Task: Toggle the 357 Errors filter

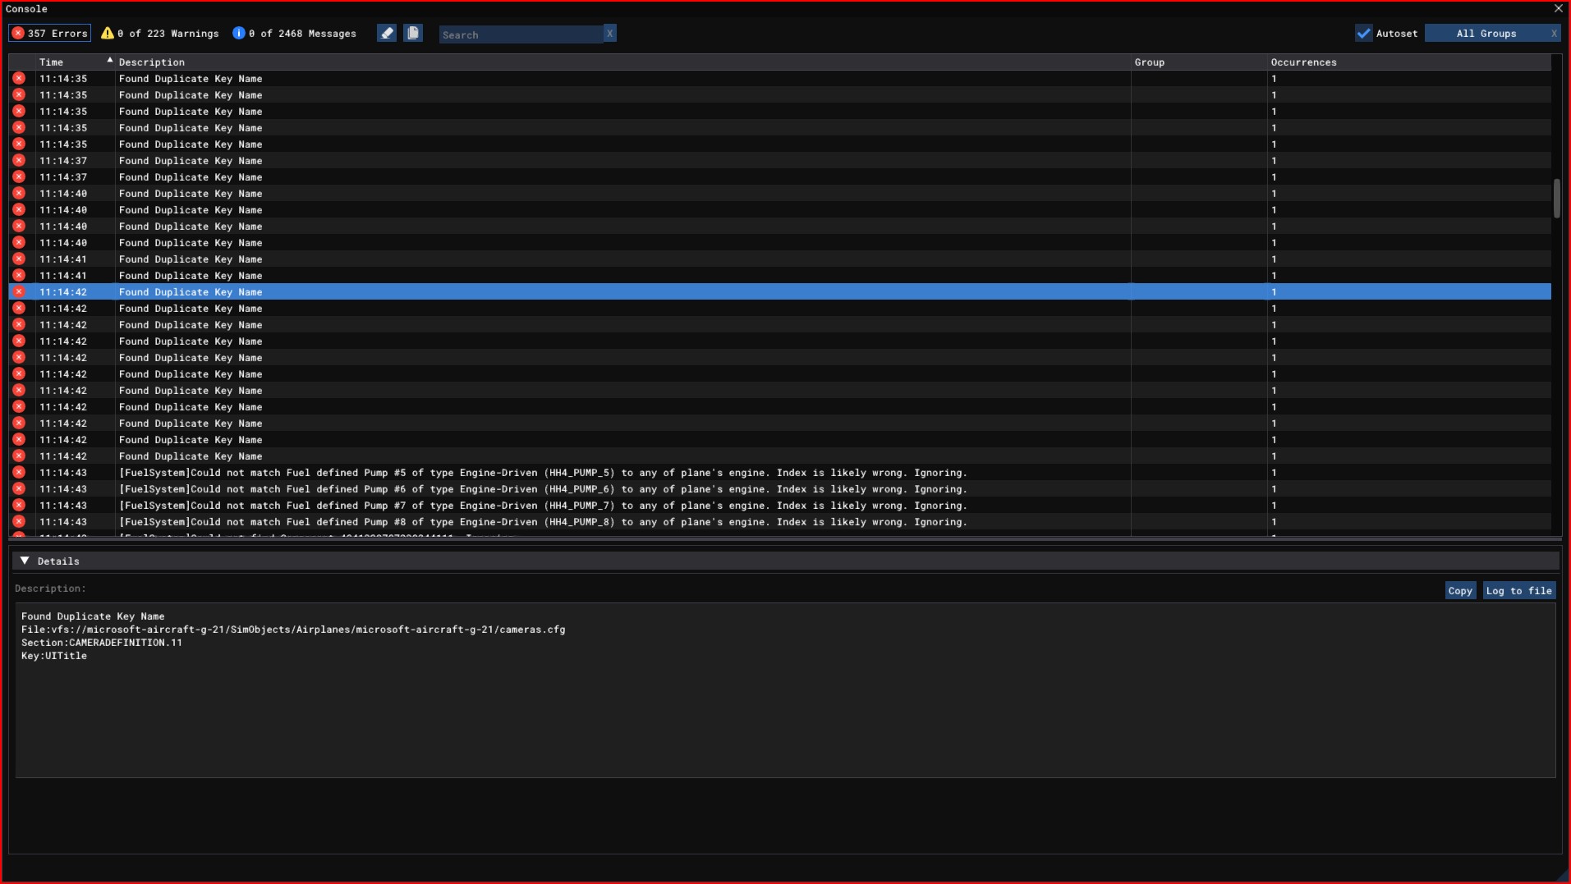Action: point(49,34)
